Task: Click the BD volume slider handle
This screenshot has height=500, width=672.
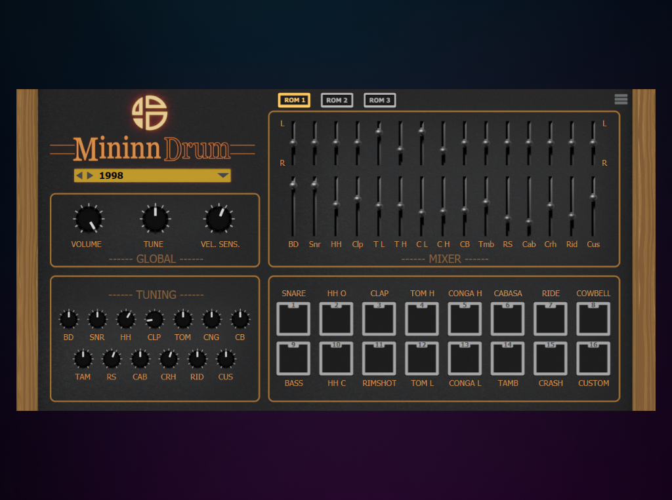Action: pyautogui.click(x=293, y=185)
